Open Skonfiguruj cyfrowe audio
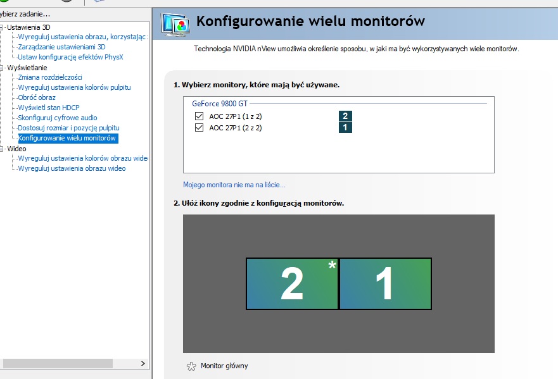The width and height of the screenshot is (558, 379). click(57, 118)
